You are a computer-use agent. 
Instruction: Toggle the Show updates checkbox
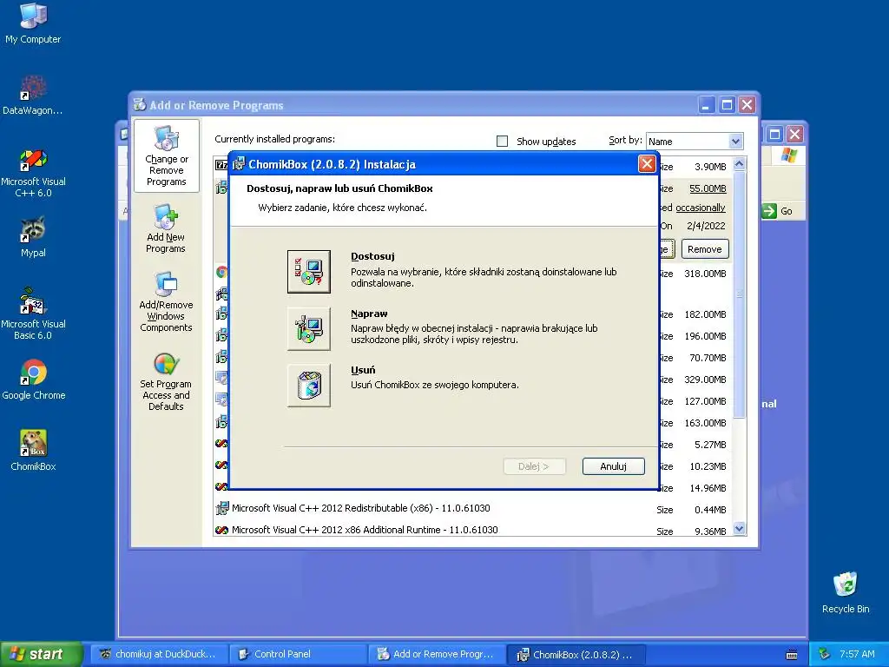502,142
